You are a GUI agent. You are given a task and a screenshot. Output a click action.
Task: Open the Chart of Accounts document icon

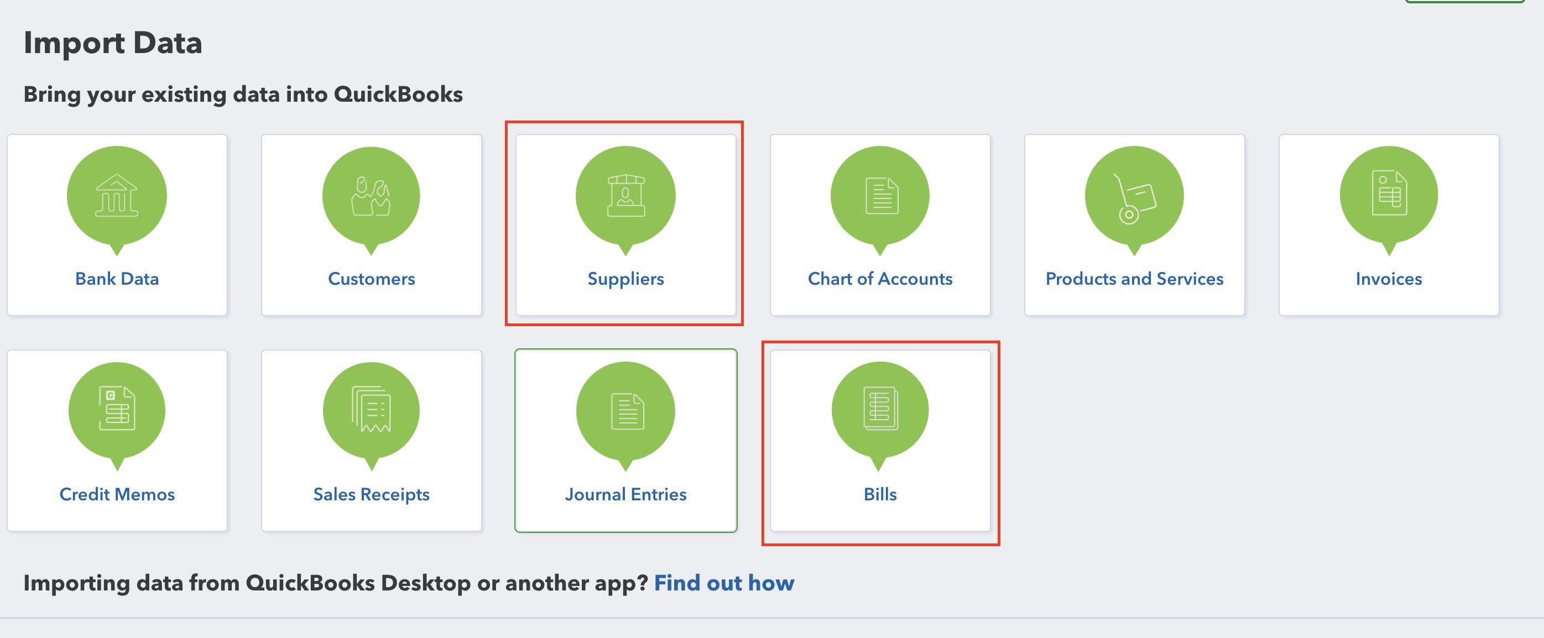pos(880,195)
